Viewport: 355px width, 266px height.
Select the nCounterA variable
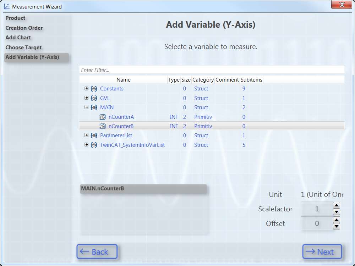click(121, 117)
